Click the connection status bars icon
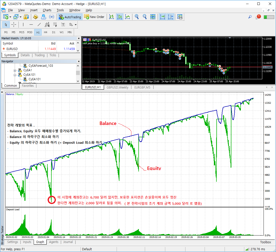This screenshot has height=252, width=276. 247,249
